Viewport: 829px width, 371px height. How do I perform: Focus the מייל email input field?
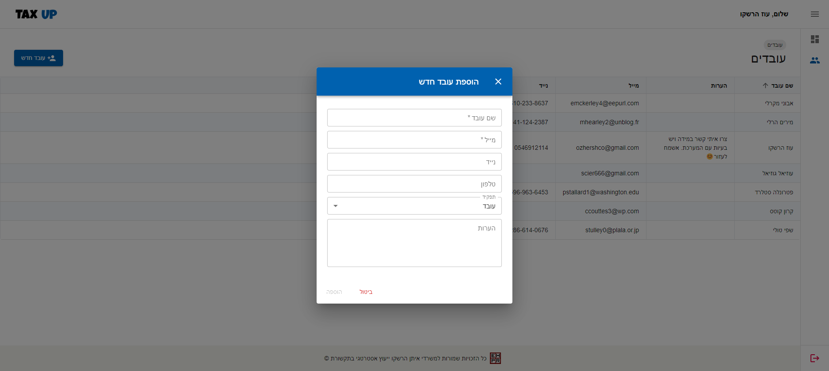414,140
